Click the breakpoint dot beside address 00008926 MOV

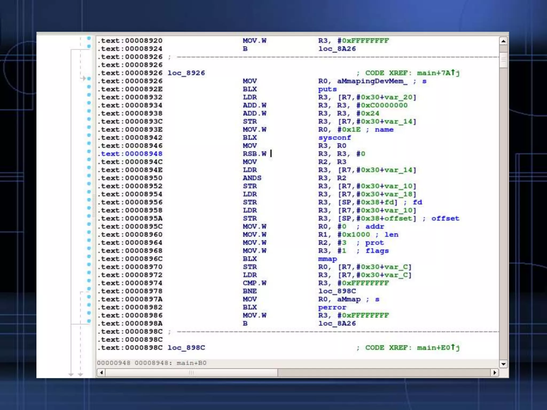pyautogui.click(x=89, y=79)
